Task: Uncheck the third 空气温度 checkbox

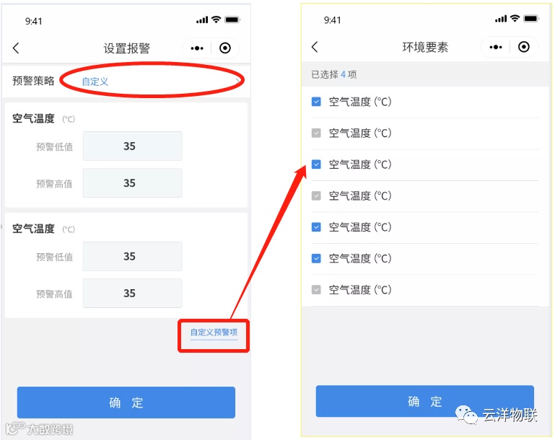Action: 316,164
